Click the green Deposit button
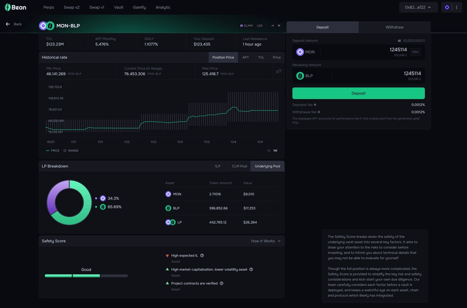This screenshot has width=467, height=308. (x=358, y=93)
